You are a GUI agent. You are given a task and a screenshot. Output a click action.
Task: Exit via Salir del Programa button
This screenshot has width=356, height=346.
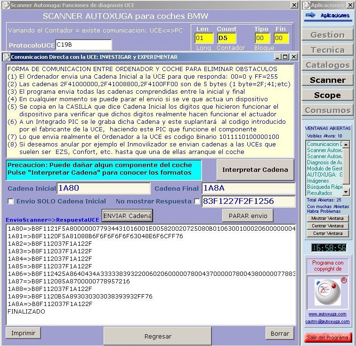(327, 338)
